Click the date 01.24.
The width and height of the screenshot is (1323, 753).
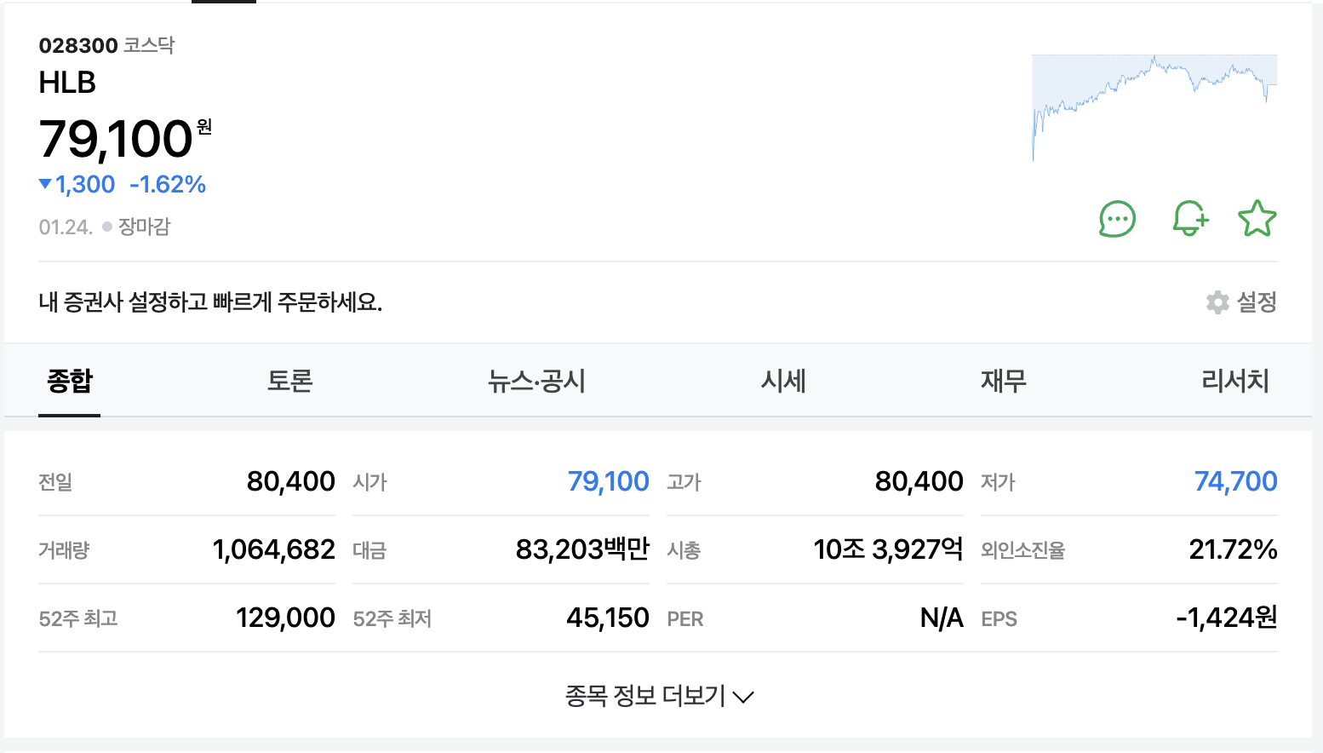[x=66, y=227]
